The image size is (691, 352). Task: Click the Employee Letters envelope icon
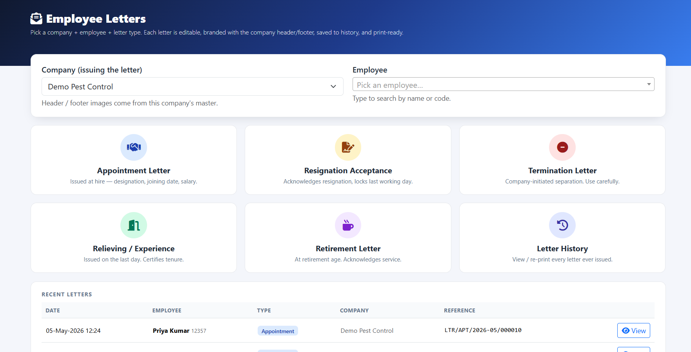(x=36, y=18)
